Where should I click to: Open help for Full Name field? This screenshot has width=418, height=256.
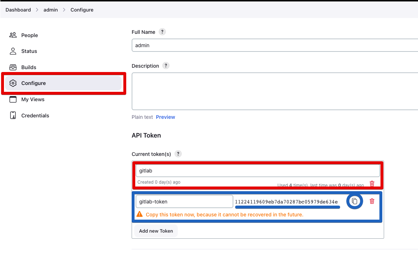tap(162, 32)
